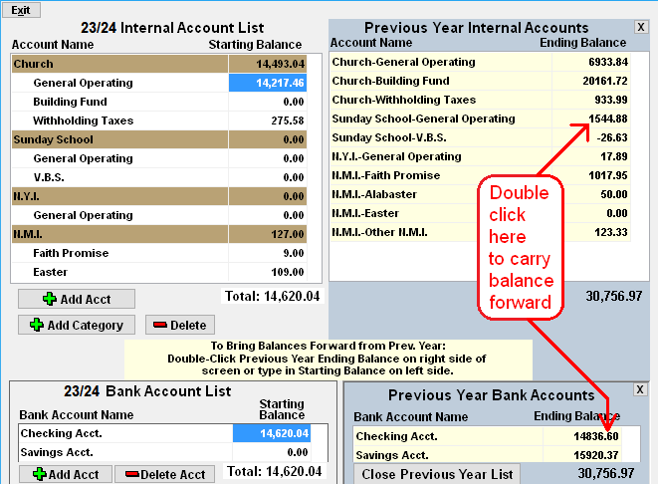The image size is (658, 484).
Task: Click the Exit button
Action: [x=20, y=9]
